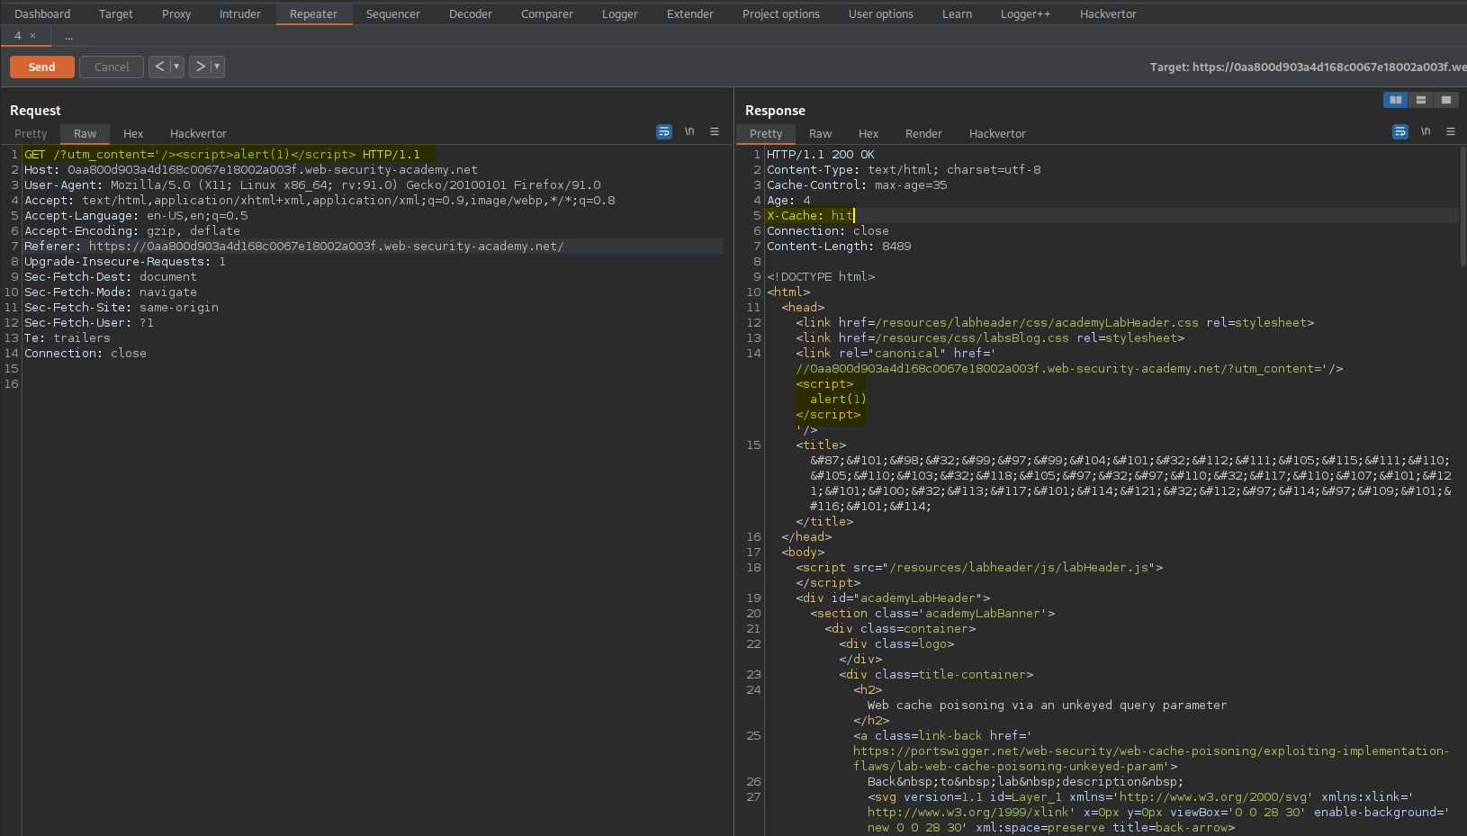Click the Response panel vertical scrollbar
This screenshot has width=1467, height=836.
coord(1462,206)
